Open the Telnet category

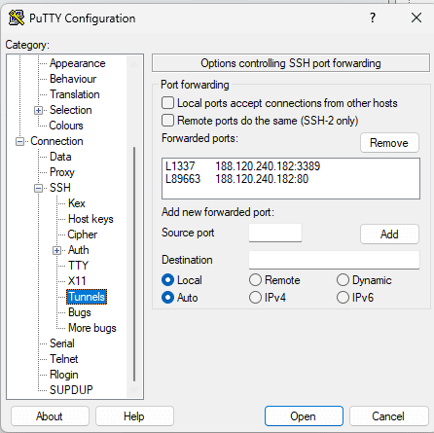coord(64,359)
